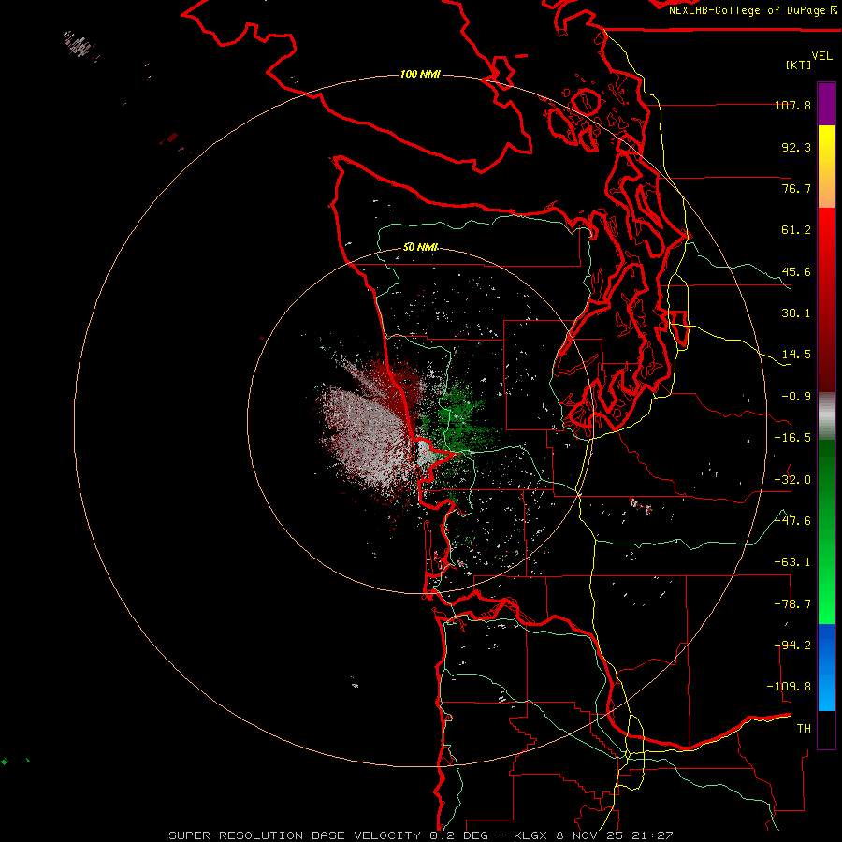Click the 61.2 velocity scale value
The image size is (842, 842).
click(x=796, y=230)
